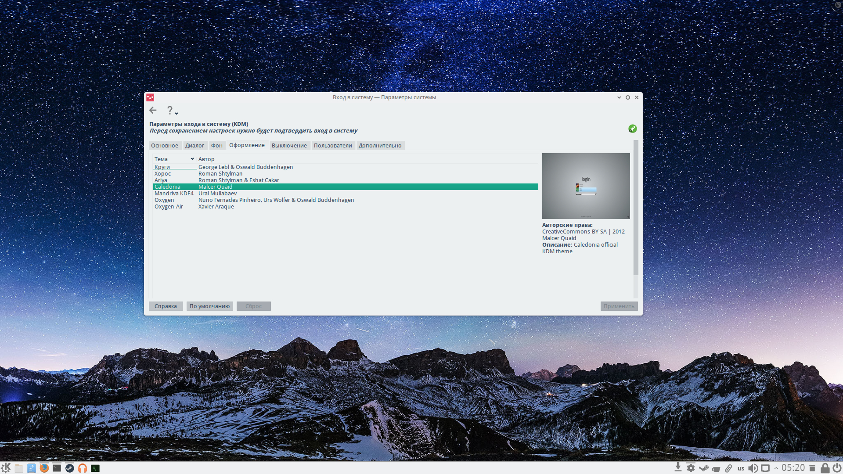This screenshot has width=843, height=474.
Task: Click the volume speaker tray icon
Action: coord(753,468)
